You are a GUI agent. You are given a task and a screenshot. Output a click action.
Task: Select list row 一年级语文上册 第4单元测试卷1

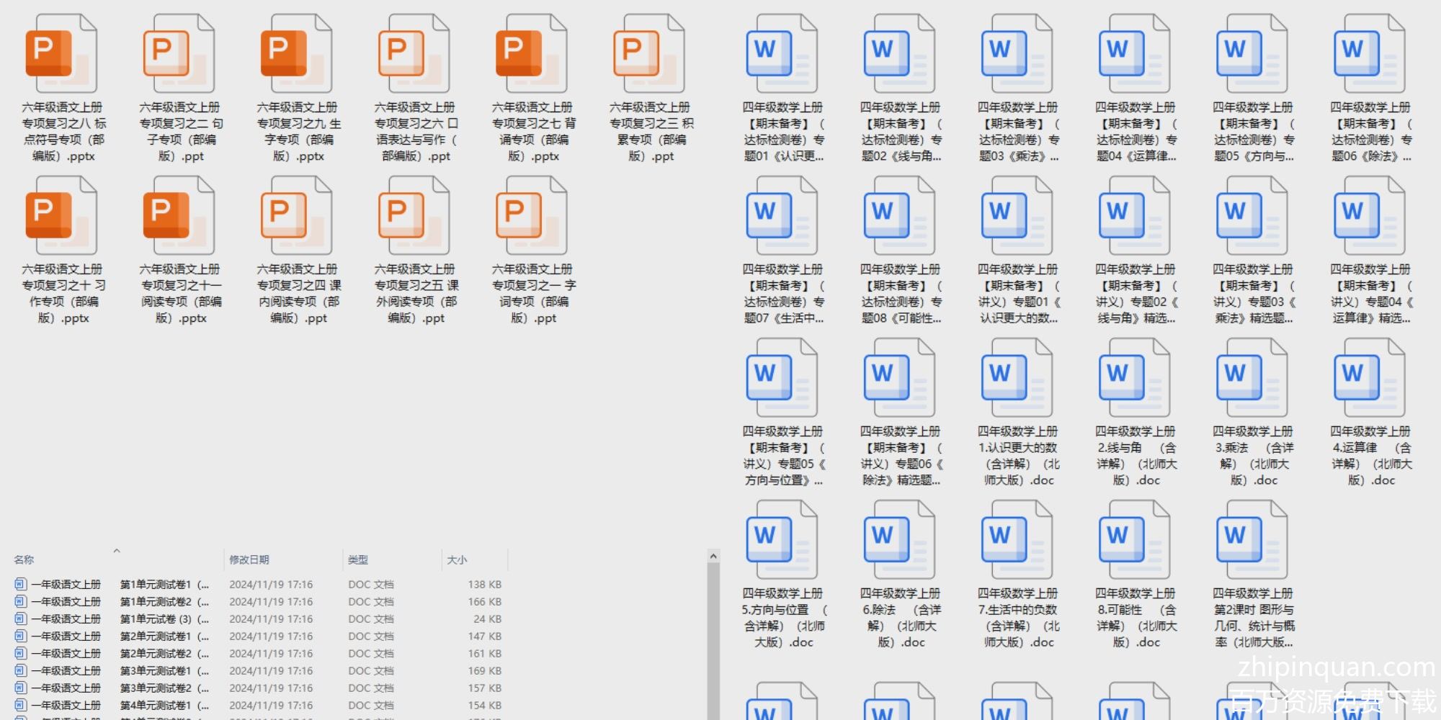point(258,706)
